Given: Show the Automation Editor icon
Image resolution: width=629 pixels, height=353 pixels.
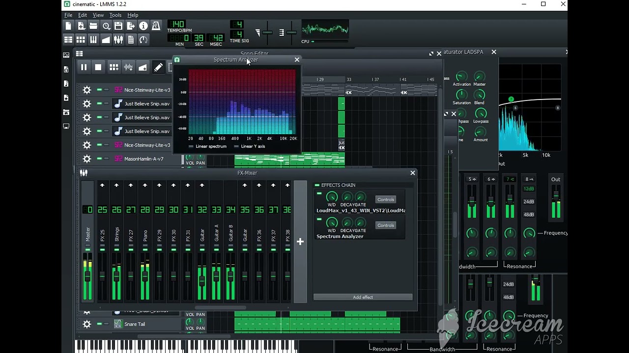Looking at the screenshot, I should 106,40.
